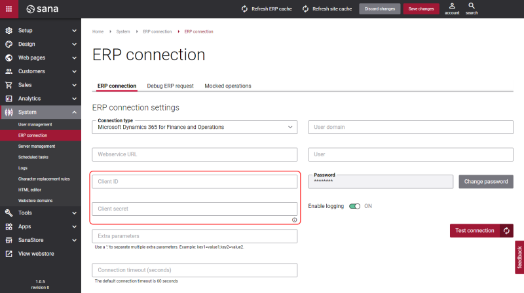Go to Home breadcrumb link
This screenshot has height=293, width=524.
tap(98, 31)
